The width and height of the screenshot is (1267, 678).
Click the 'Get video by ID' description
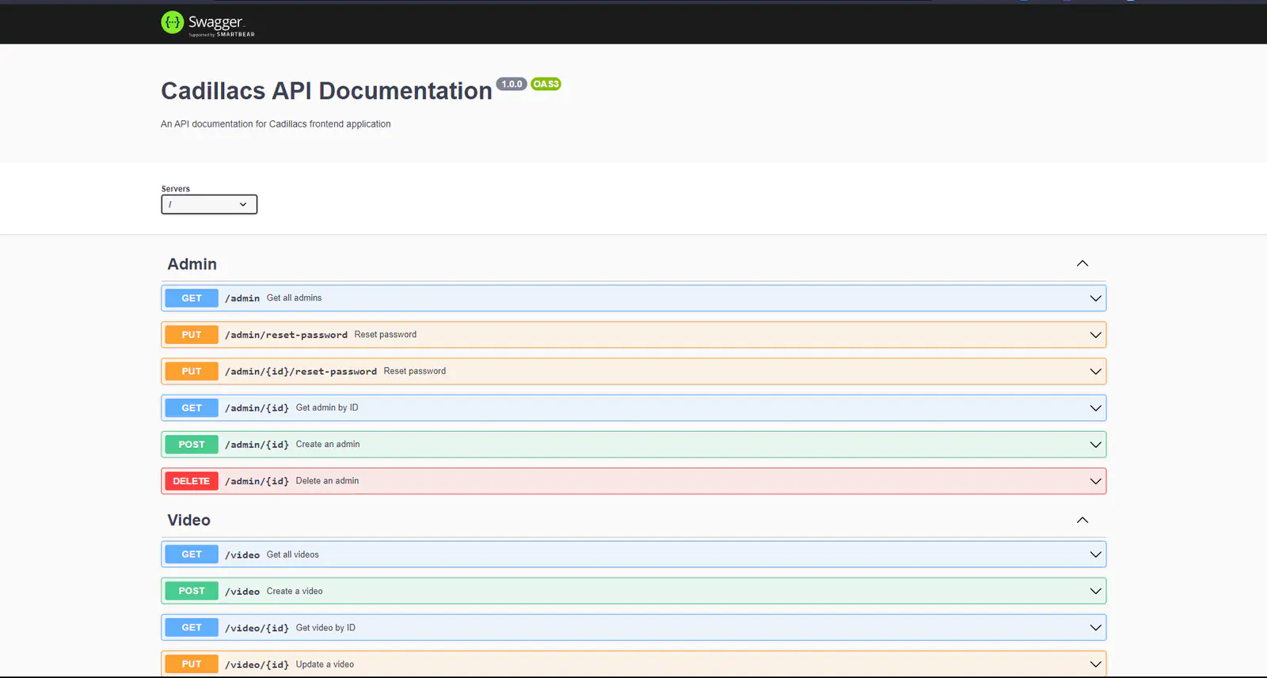(325, 627)
